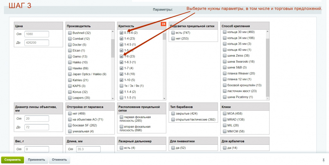
Task: Select планка Weaver (20) checkbox
Action: click(225, 73)
